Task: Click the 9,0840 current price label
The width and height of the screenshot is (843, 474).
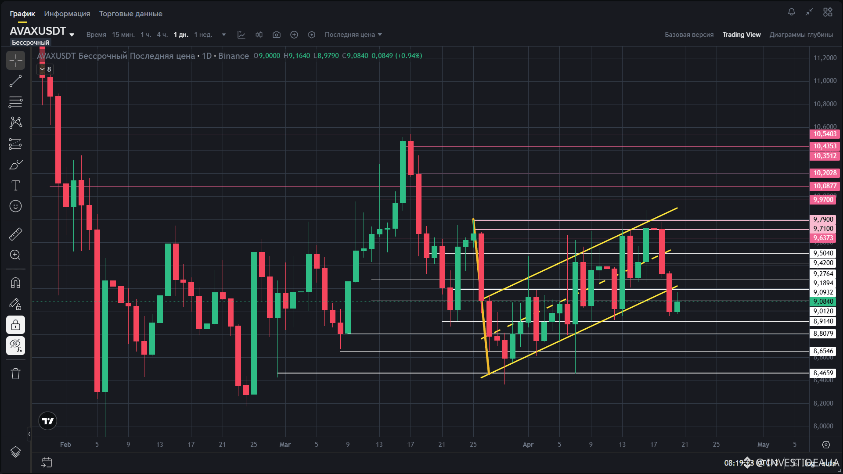Action: [823, 302]
